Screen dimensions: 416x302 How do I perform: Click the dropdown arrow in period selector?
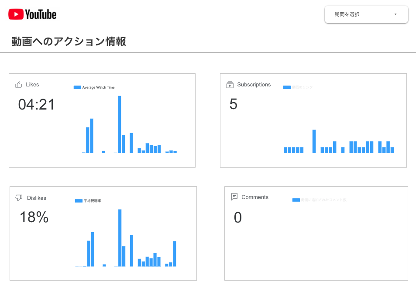pos(395,14)
